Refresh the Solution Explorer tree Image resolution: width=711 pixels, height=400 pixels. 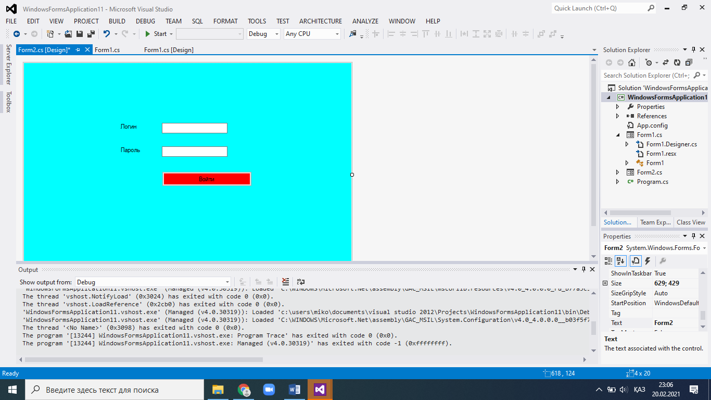(x=677, y=63)
